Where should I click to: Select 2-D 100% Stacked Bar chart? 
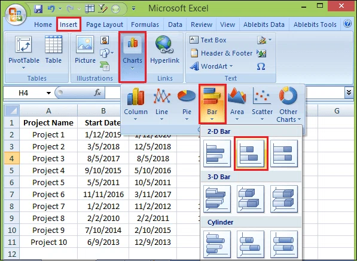point(284,153)
